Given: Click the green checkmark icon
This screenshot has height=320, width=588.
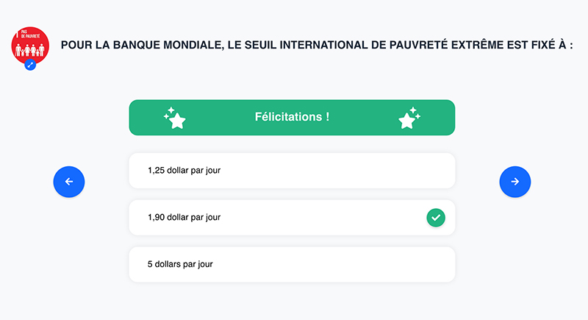Looking at the screenshot, I should tap(436, 218).
